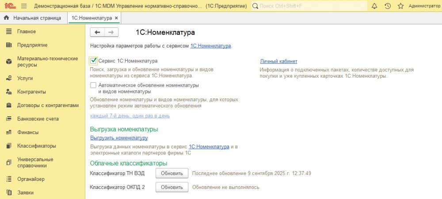442x199 pixels.
Task: Click the notifications bell icon
Action: pyautogui.click(x=374, y=6)
